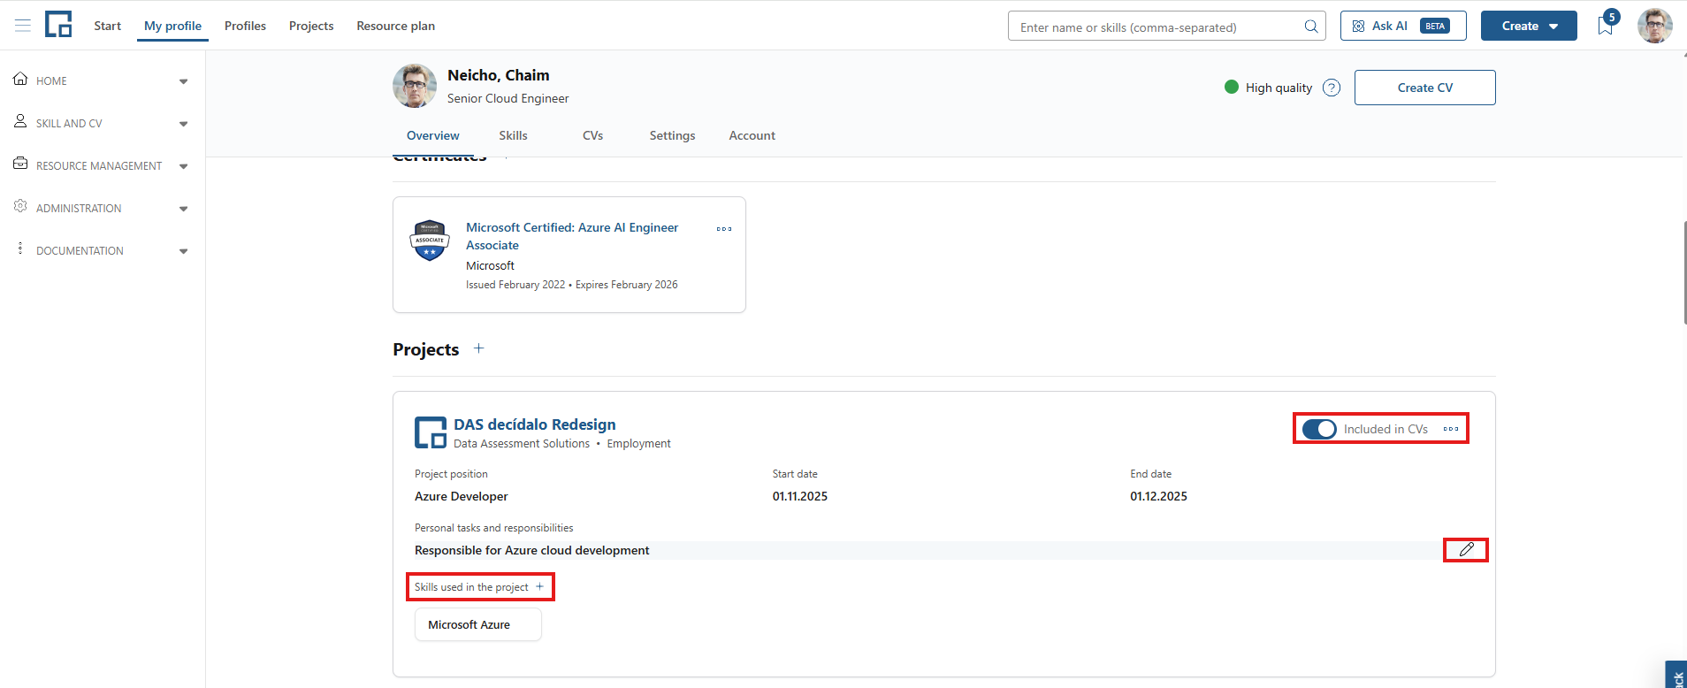
Task: Open the Create dropdown button
Action: (x=1529, y=26)
